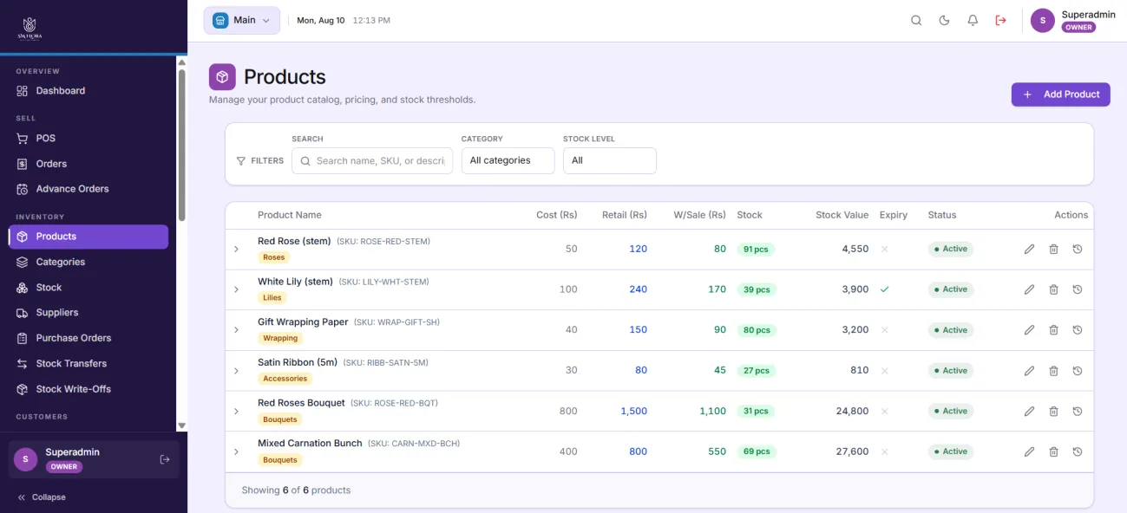
Task: View history for Gift Wrapping Paper
Action: coord(1078,330)
